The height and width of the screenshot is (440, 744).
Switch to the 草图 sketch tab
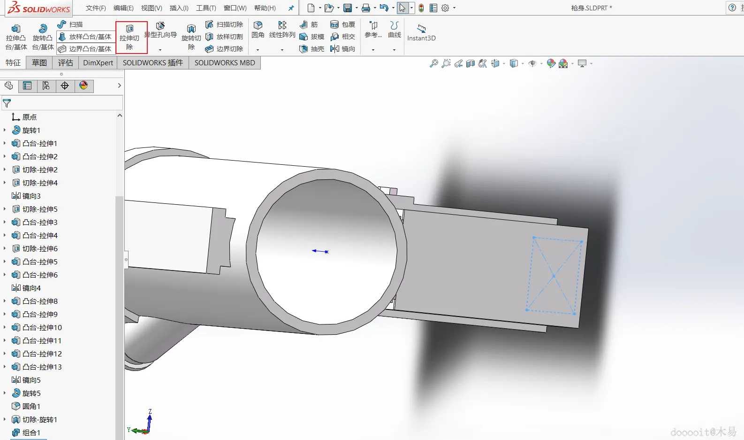39,62
